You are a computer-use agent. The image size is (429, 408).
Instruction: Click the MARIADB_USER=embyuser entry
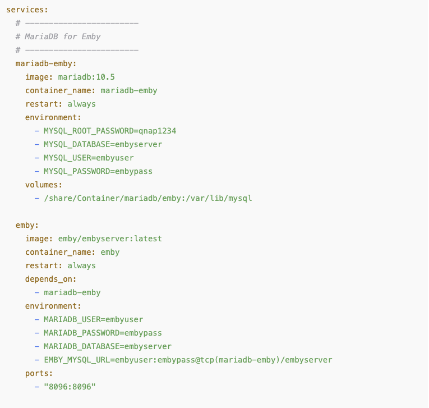point(93,319)
